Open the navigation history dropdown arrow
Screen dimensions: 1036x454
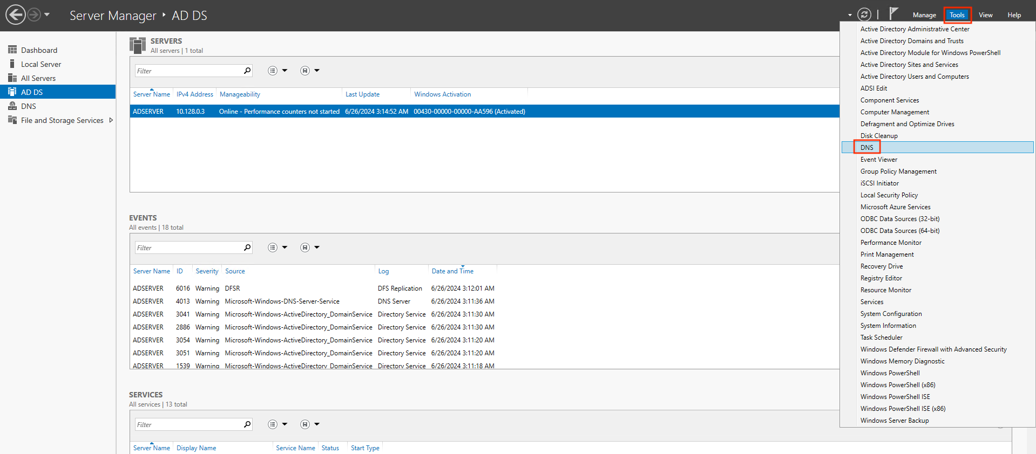pos(47,15)
